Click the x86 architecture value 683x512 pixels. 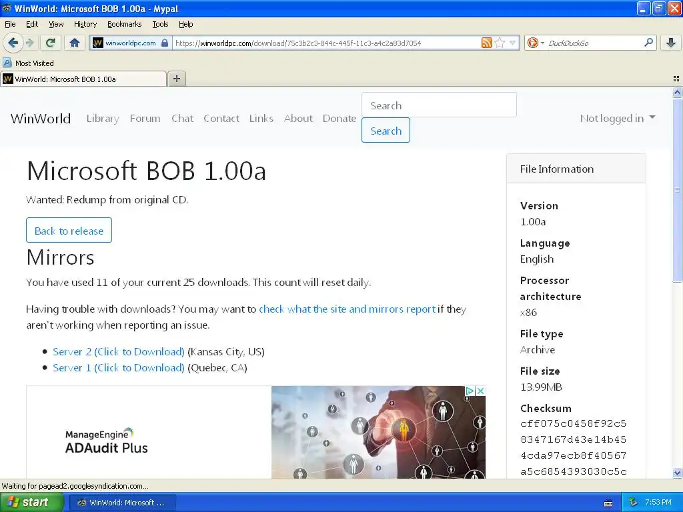point(528,313)
